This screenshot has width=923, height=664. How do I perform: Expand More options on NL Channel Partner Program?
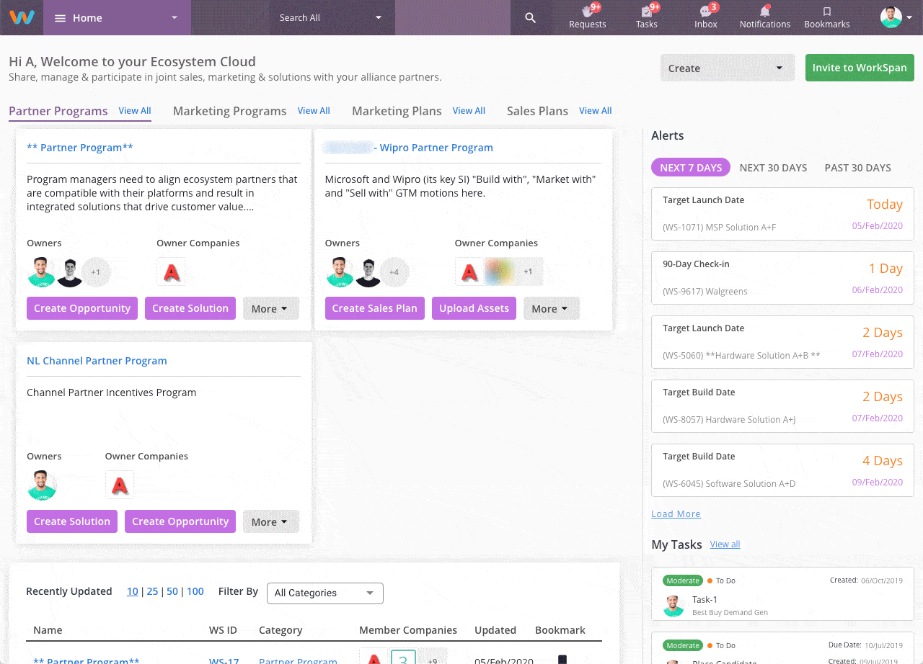[270, 521]
